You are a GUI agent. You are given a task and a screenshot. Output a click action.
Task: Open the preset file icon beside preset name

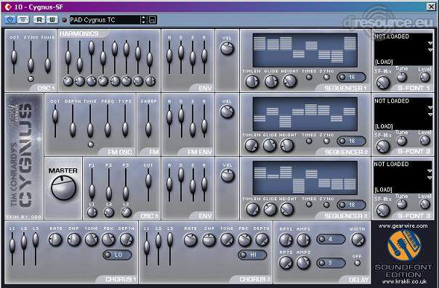click(x=152, y=20)
